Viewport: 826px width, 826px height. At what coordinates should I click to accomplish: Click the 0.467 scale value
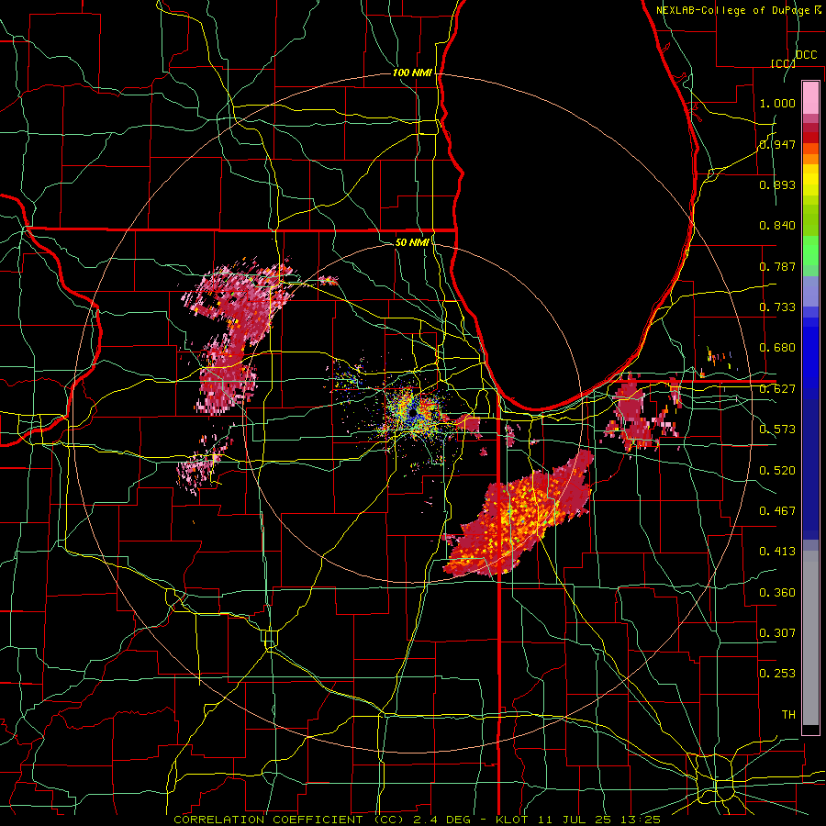tap(777, 511)
